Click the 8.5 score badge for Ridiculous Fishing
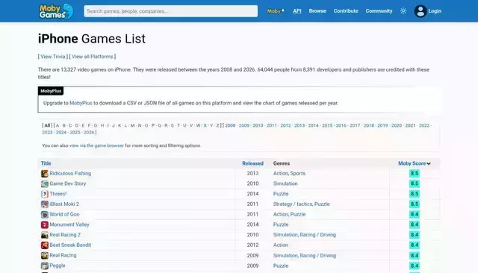Image resolution: width=478 pixels, height=273 pixels. [x=415, y=174]
